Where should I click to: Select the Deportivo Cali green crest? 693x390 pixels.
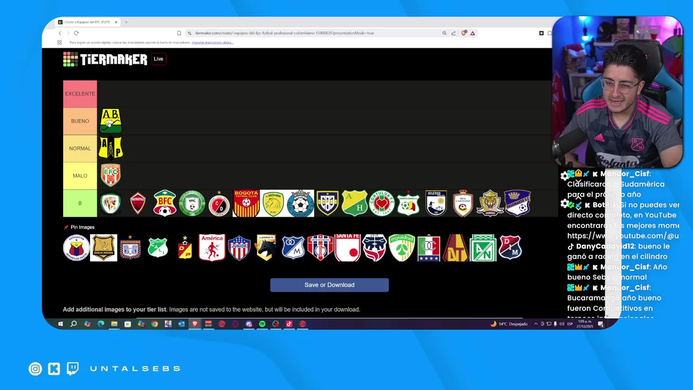click(158, 248)
